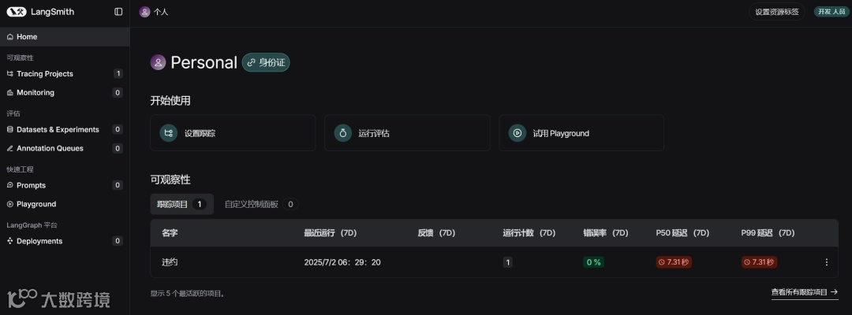Click the 查看所有跟踪项目 link
Screen dimensions: 852x315
coord(804,292)
